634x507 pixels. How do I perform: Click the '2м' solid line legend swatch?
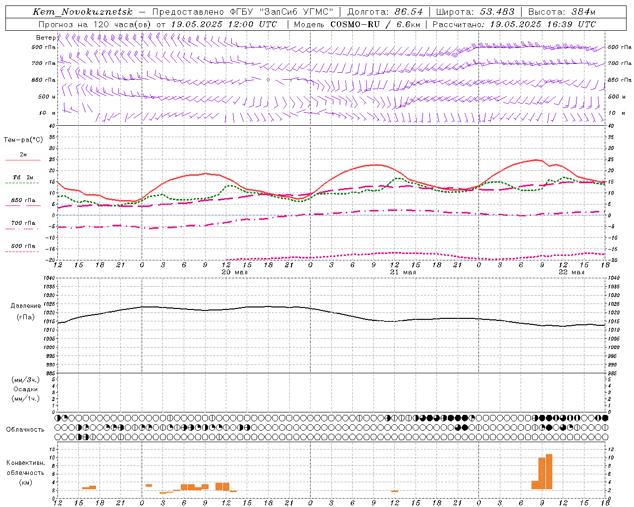pyautogui.click(x=23, y=160)
